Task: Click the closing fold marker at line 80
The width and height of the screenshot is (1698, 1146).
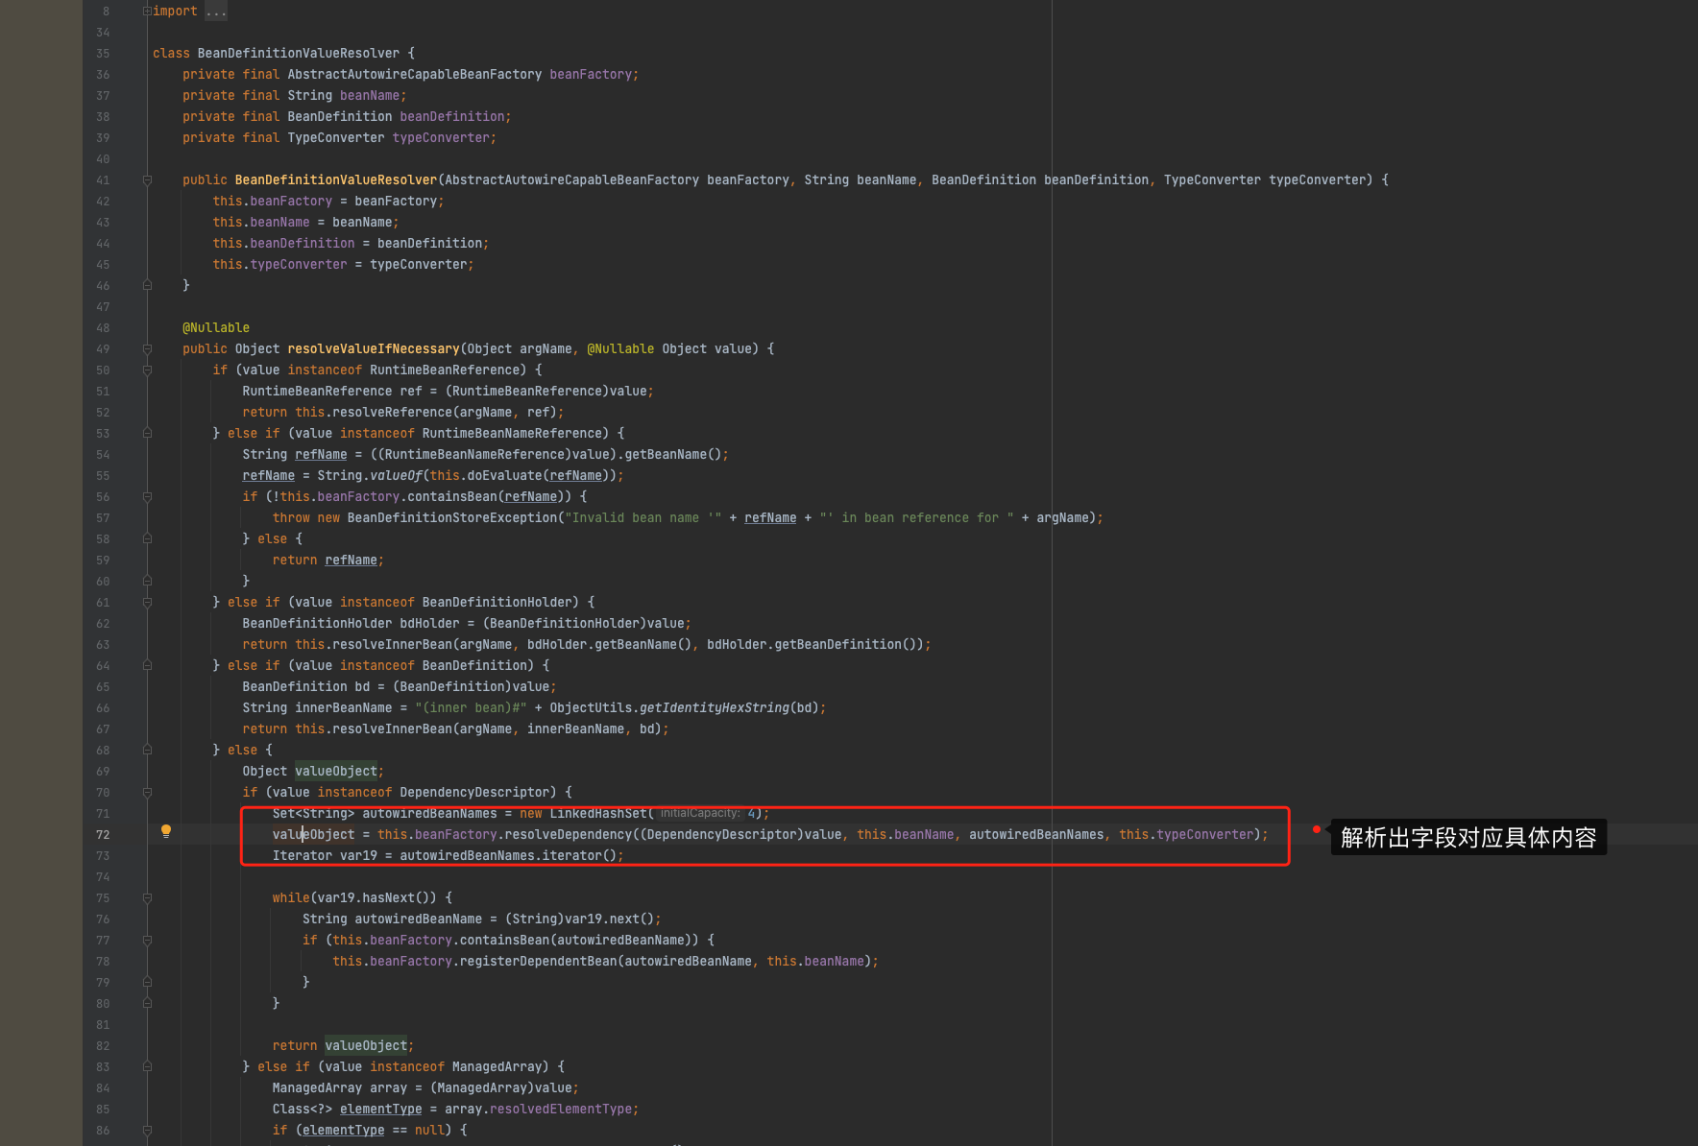Action: (147, 1003)
